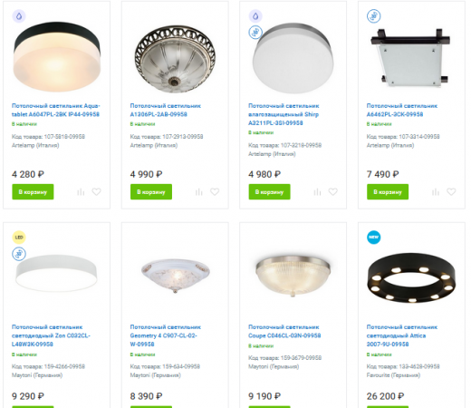Click the NEW badge on Attica lamp
This screenshot has width=471, height=408.
[374, 238]
